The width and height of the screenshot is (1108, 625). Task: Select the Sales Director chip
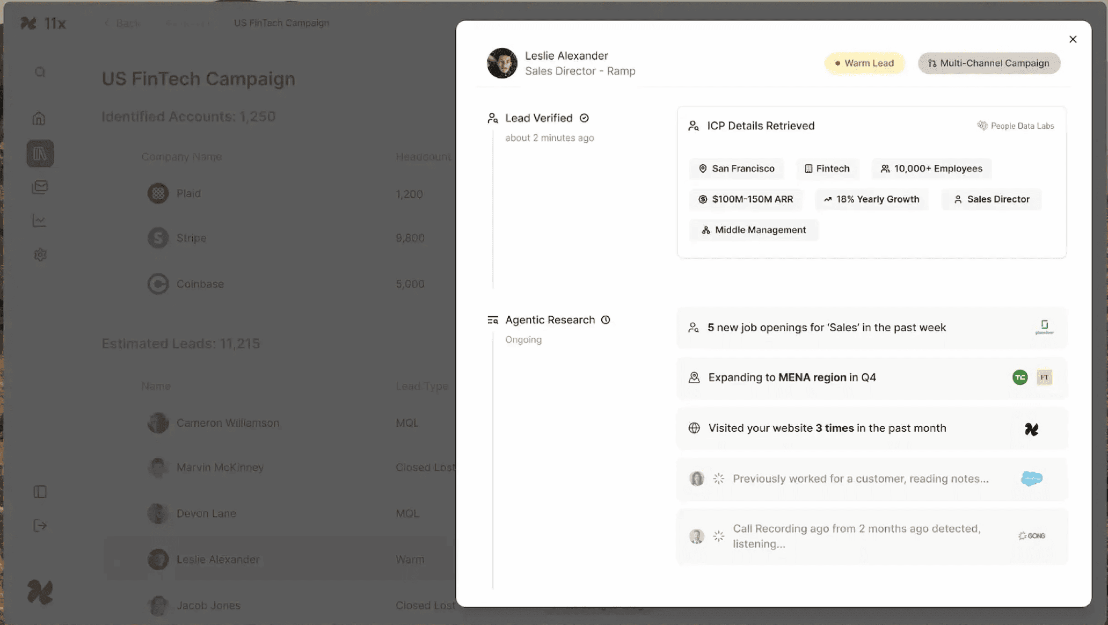992,199
